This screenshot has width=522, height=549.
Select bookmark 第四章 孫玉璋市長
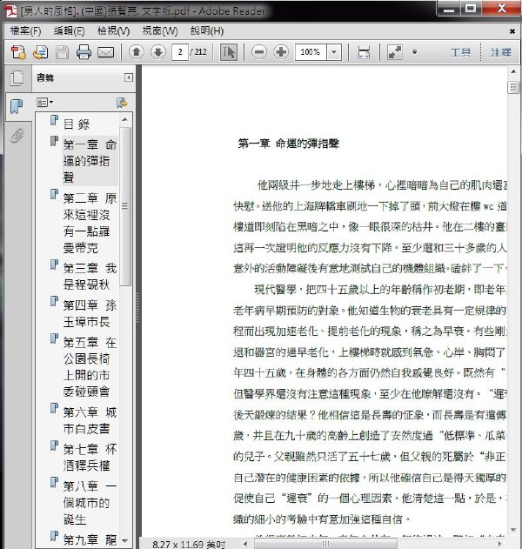(x=90, y=313)
